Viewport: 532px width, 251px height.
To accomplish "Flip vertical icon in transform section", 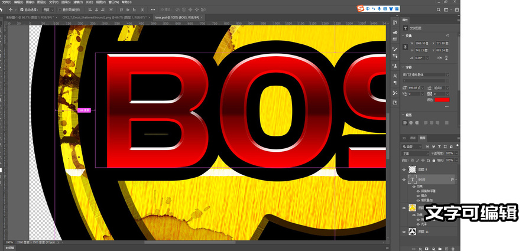I will pyautogui.click(x=446, y=58).
